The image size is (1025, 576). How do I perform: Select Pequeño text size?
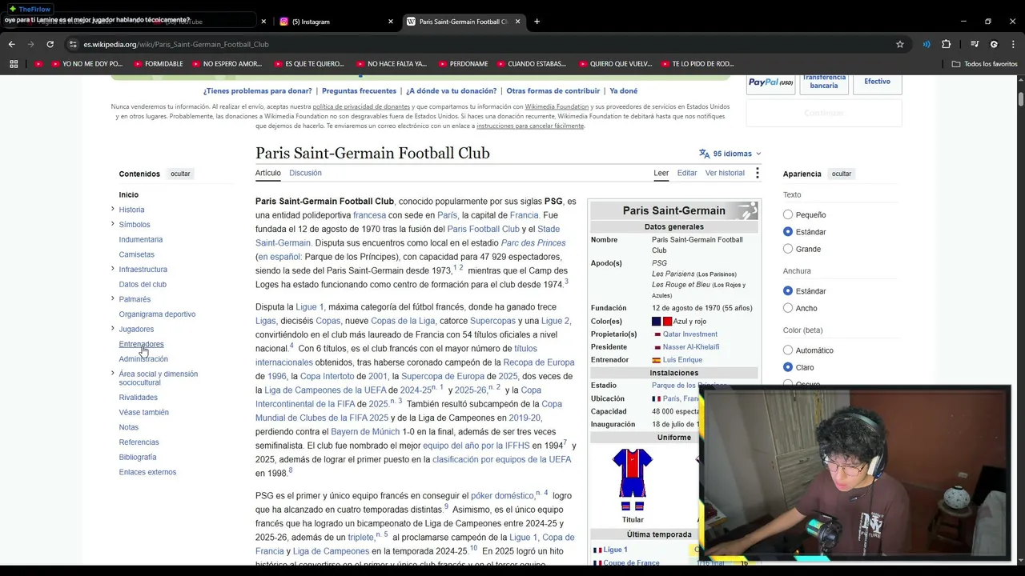click(x=788, y=215)
